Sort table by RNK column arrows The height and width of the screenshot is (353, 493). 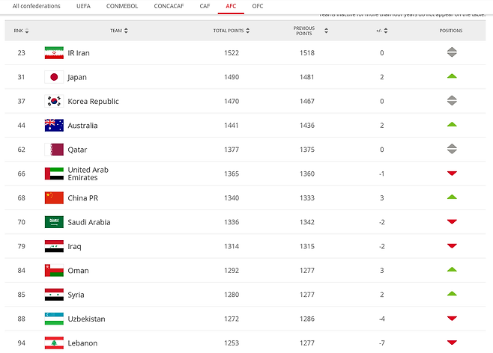(x=27, y=31)
